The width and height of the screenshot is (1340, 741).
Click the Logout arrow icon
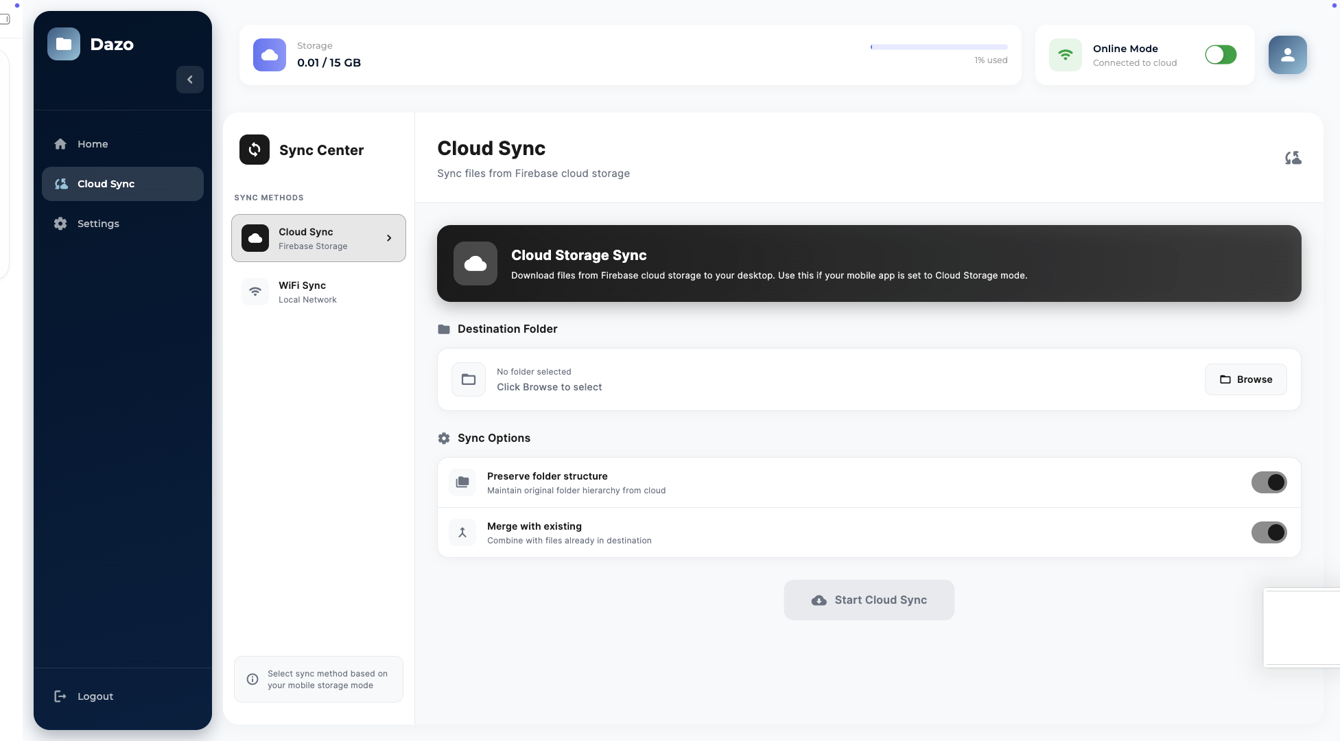tap(60, 696)
